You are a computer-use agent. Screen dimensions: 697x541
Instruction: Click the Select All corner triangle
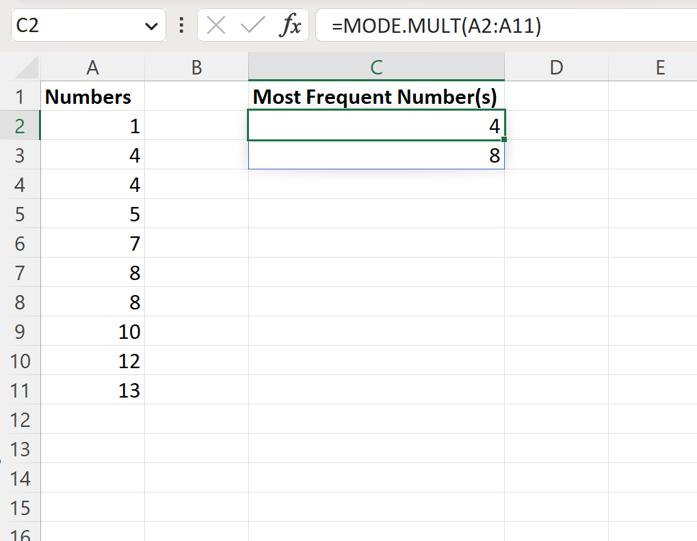tap(27, 68)
